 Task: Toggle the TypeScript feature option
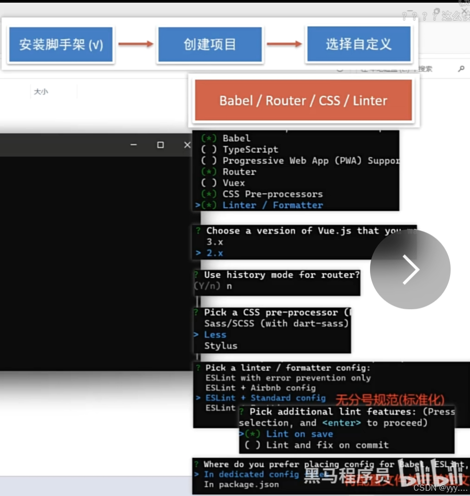[x=240, y=149]
